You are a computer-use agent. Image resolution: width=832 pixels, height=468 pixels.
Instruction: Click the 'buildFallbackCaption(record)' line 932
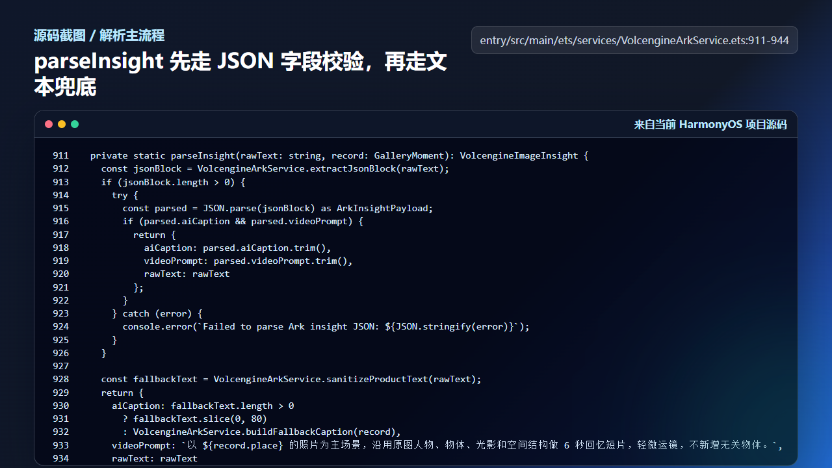click(x=261, y=432)
